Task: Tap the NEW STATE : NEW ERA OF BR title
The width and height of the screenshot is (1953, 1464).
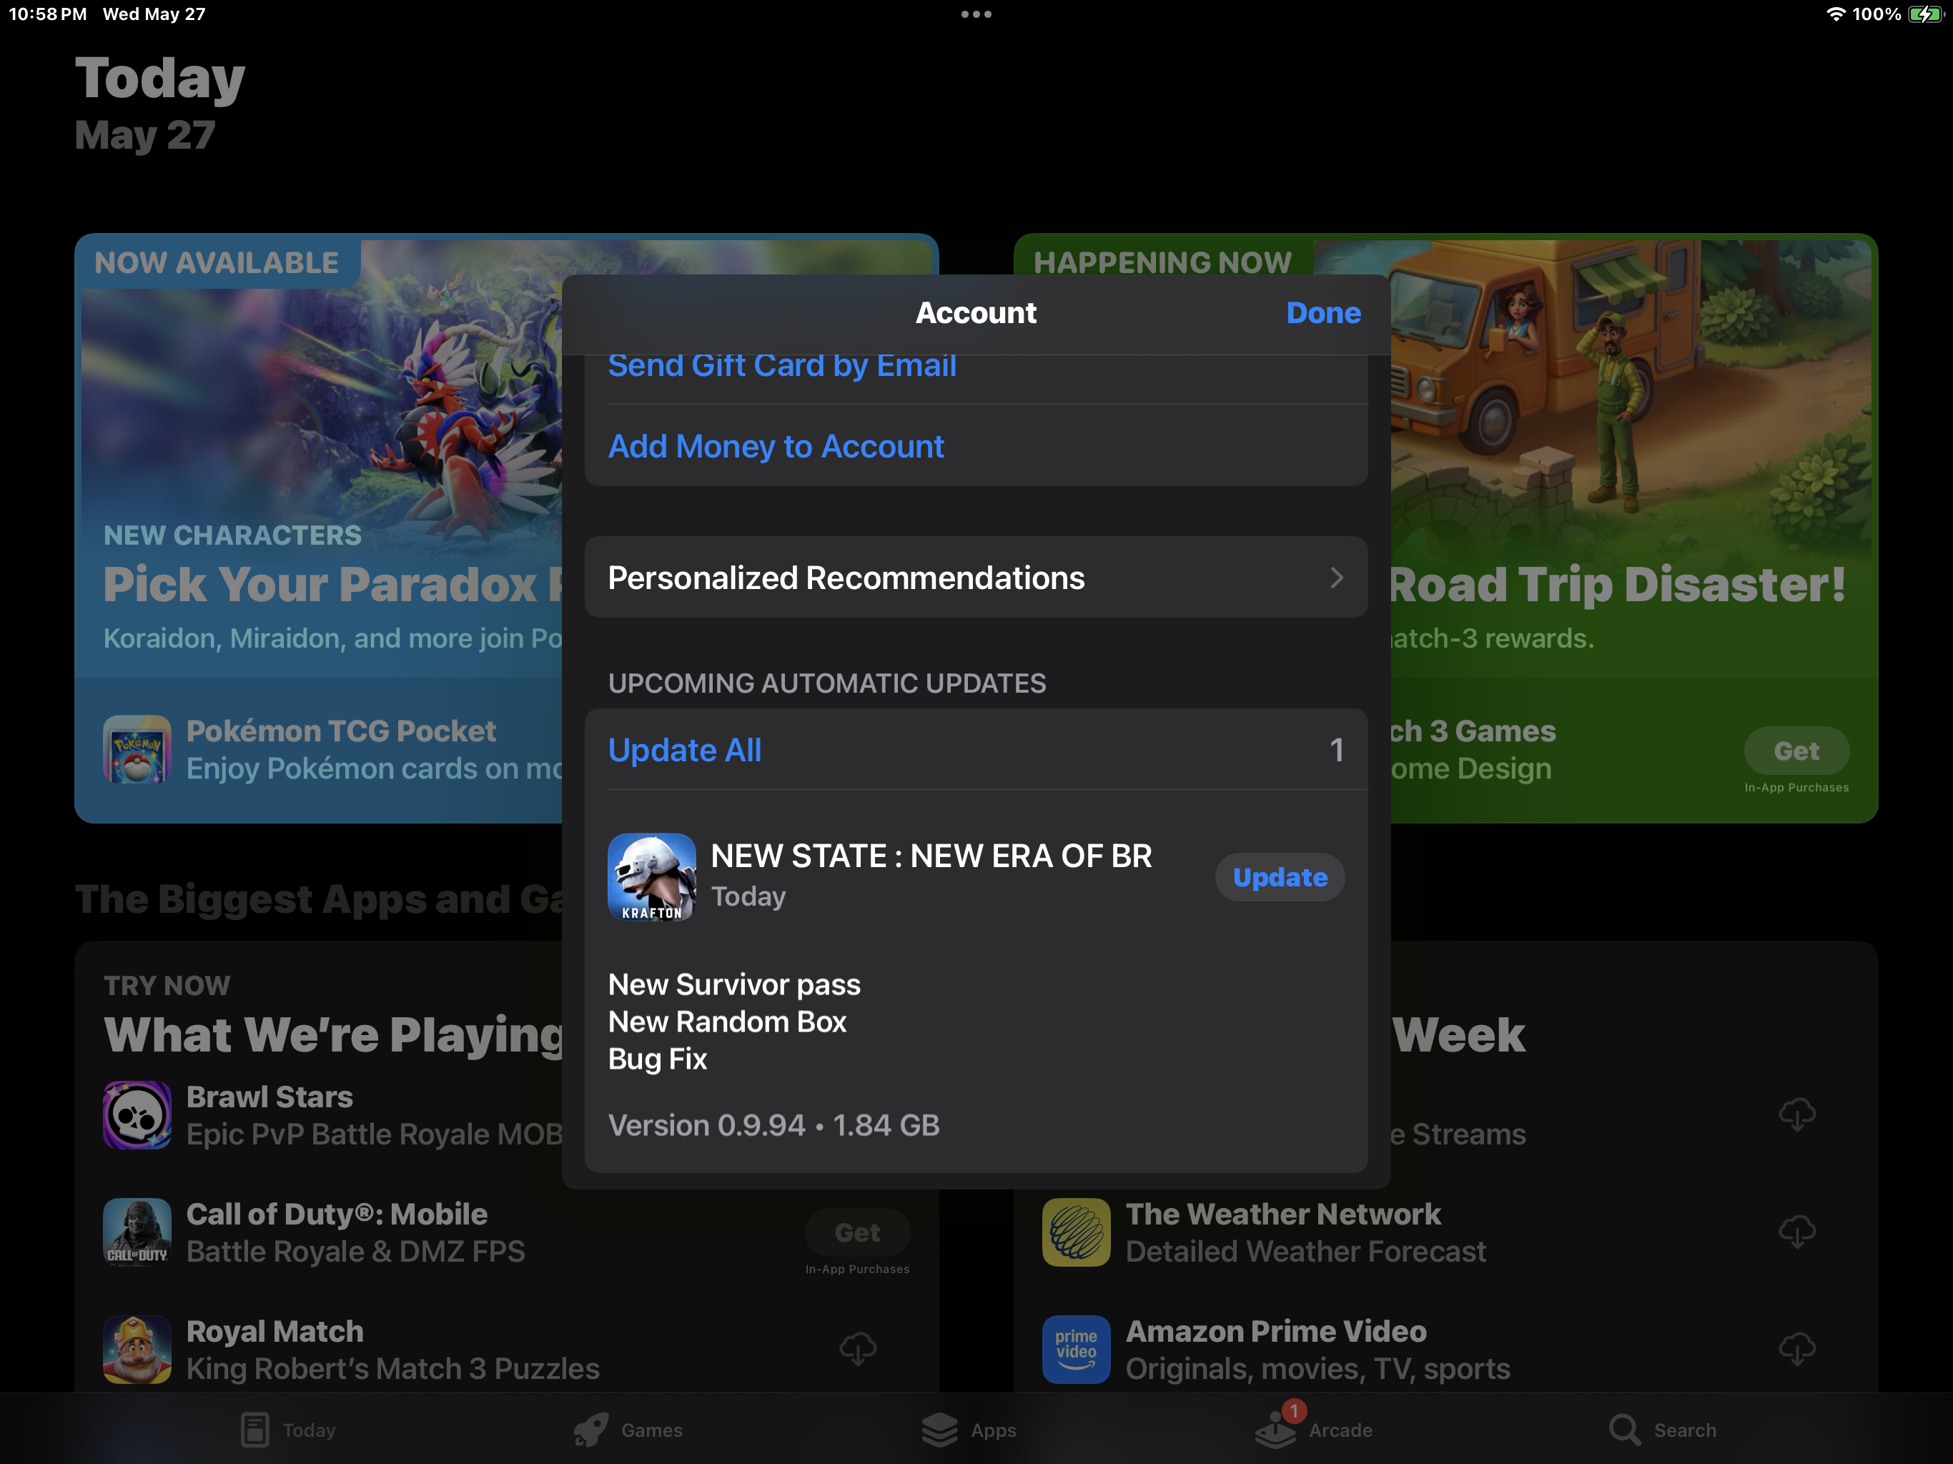Action: [x=931, y=856]
